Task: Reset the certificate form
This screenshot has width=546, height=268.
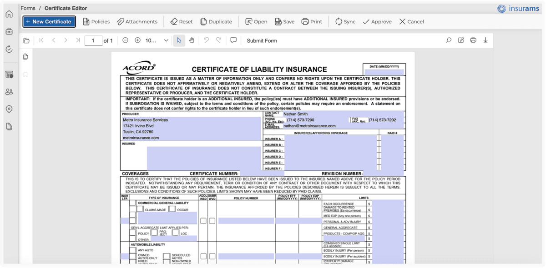Action: pyautogui.click(x=181, y=21)
